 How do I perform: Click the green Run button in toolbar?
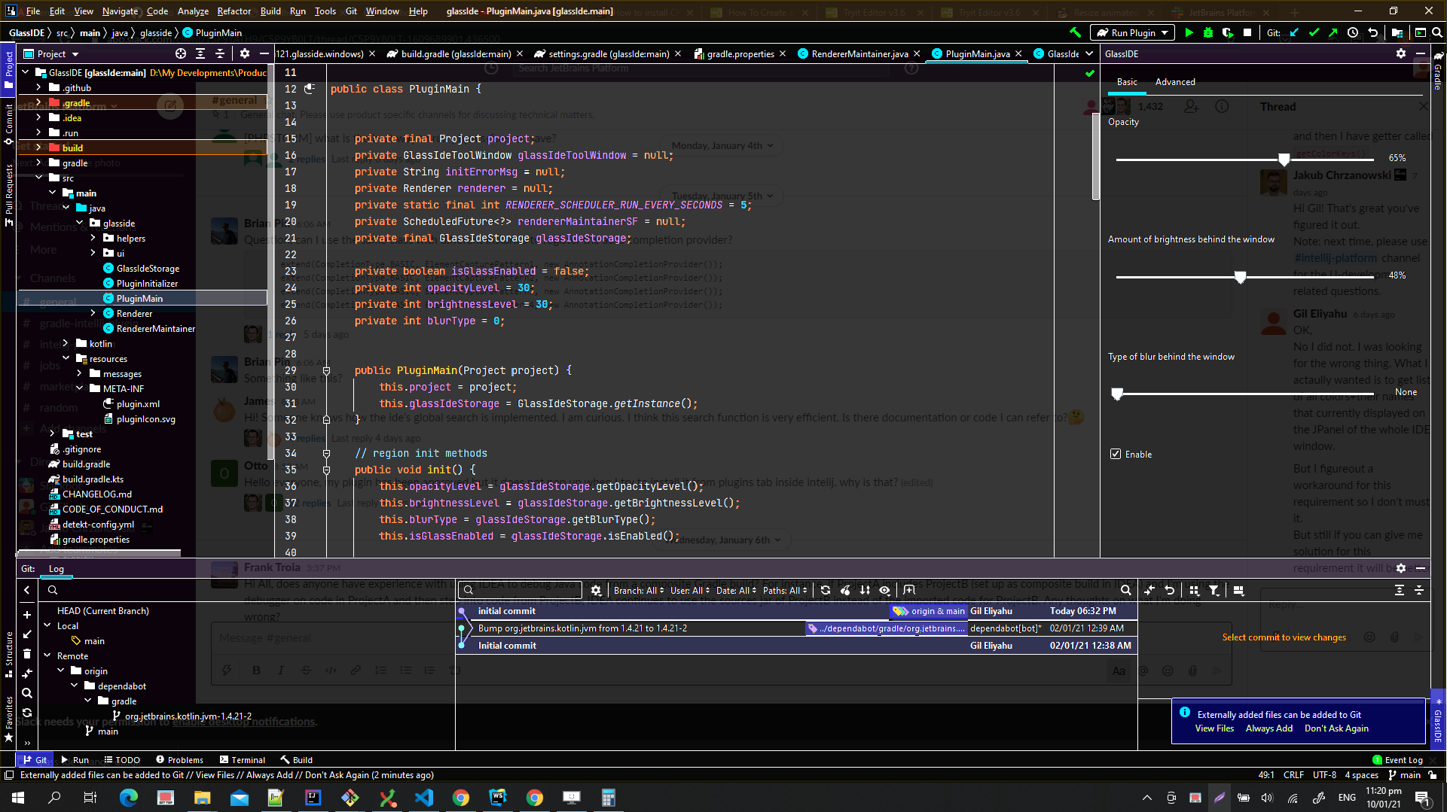tap(1189, 32)
